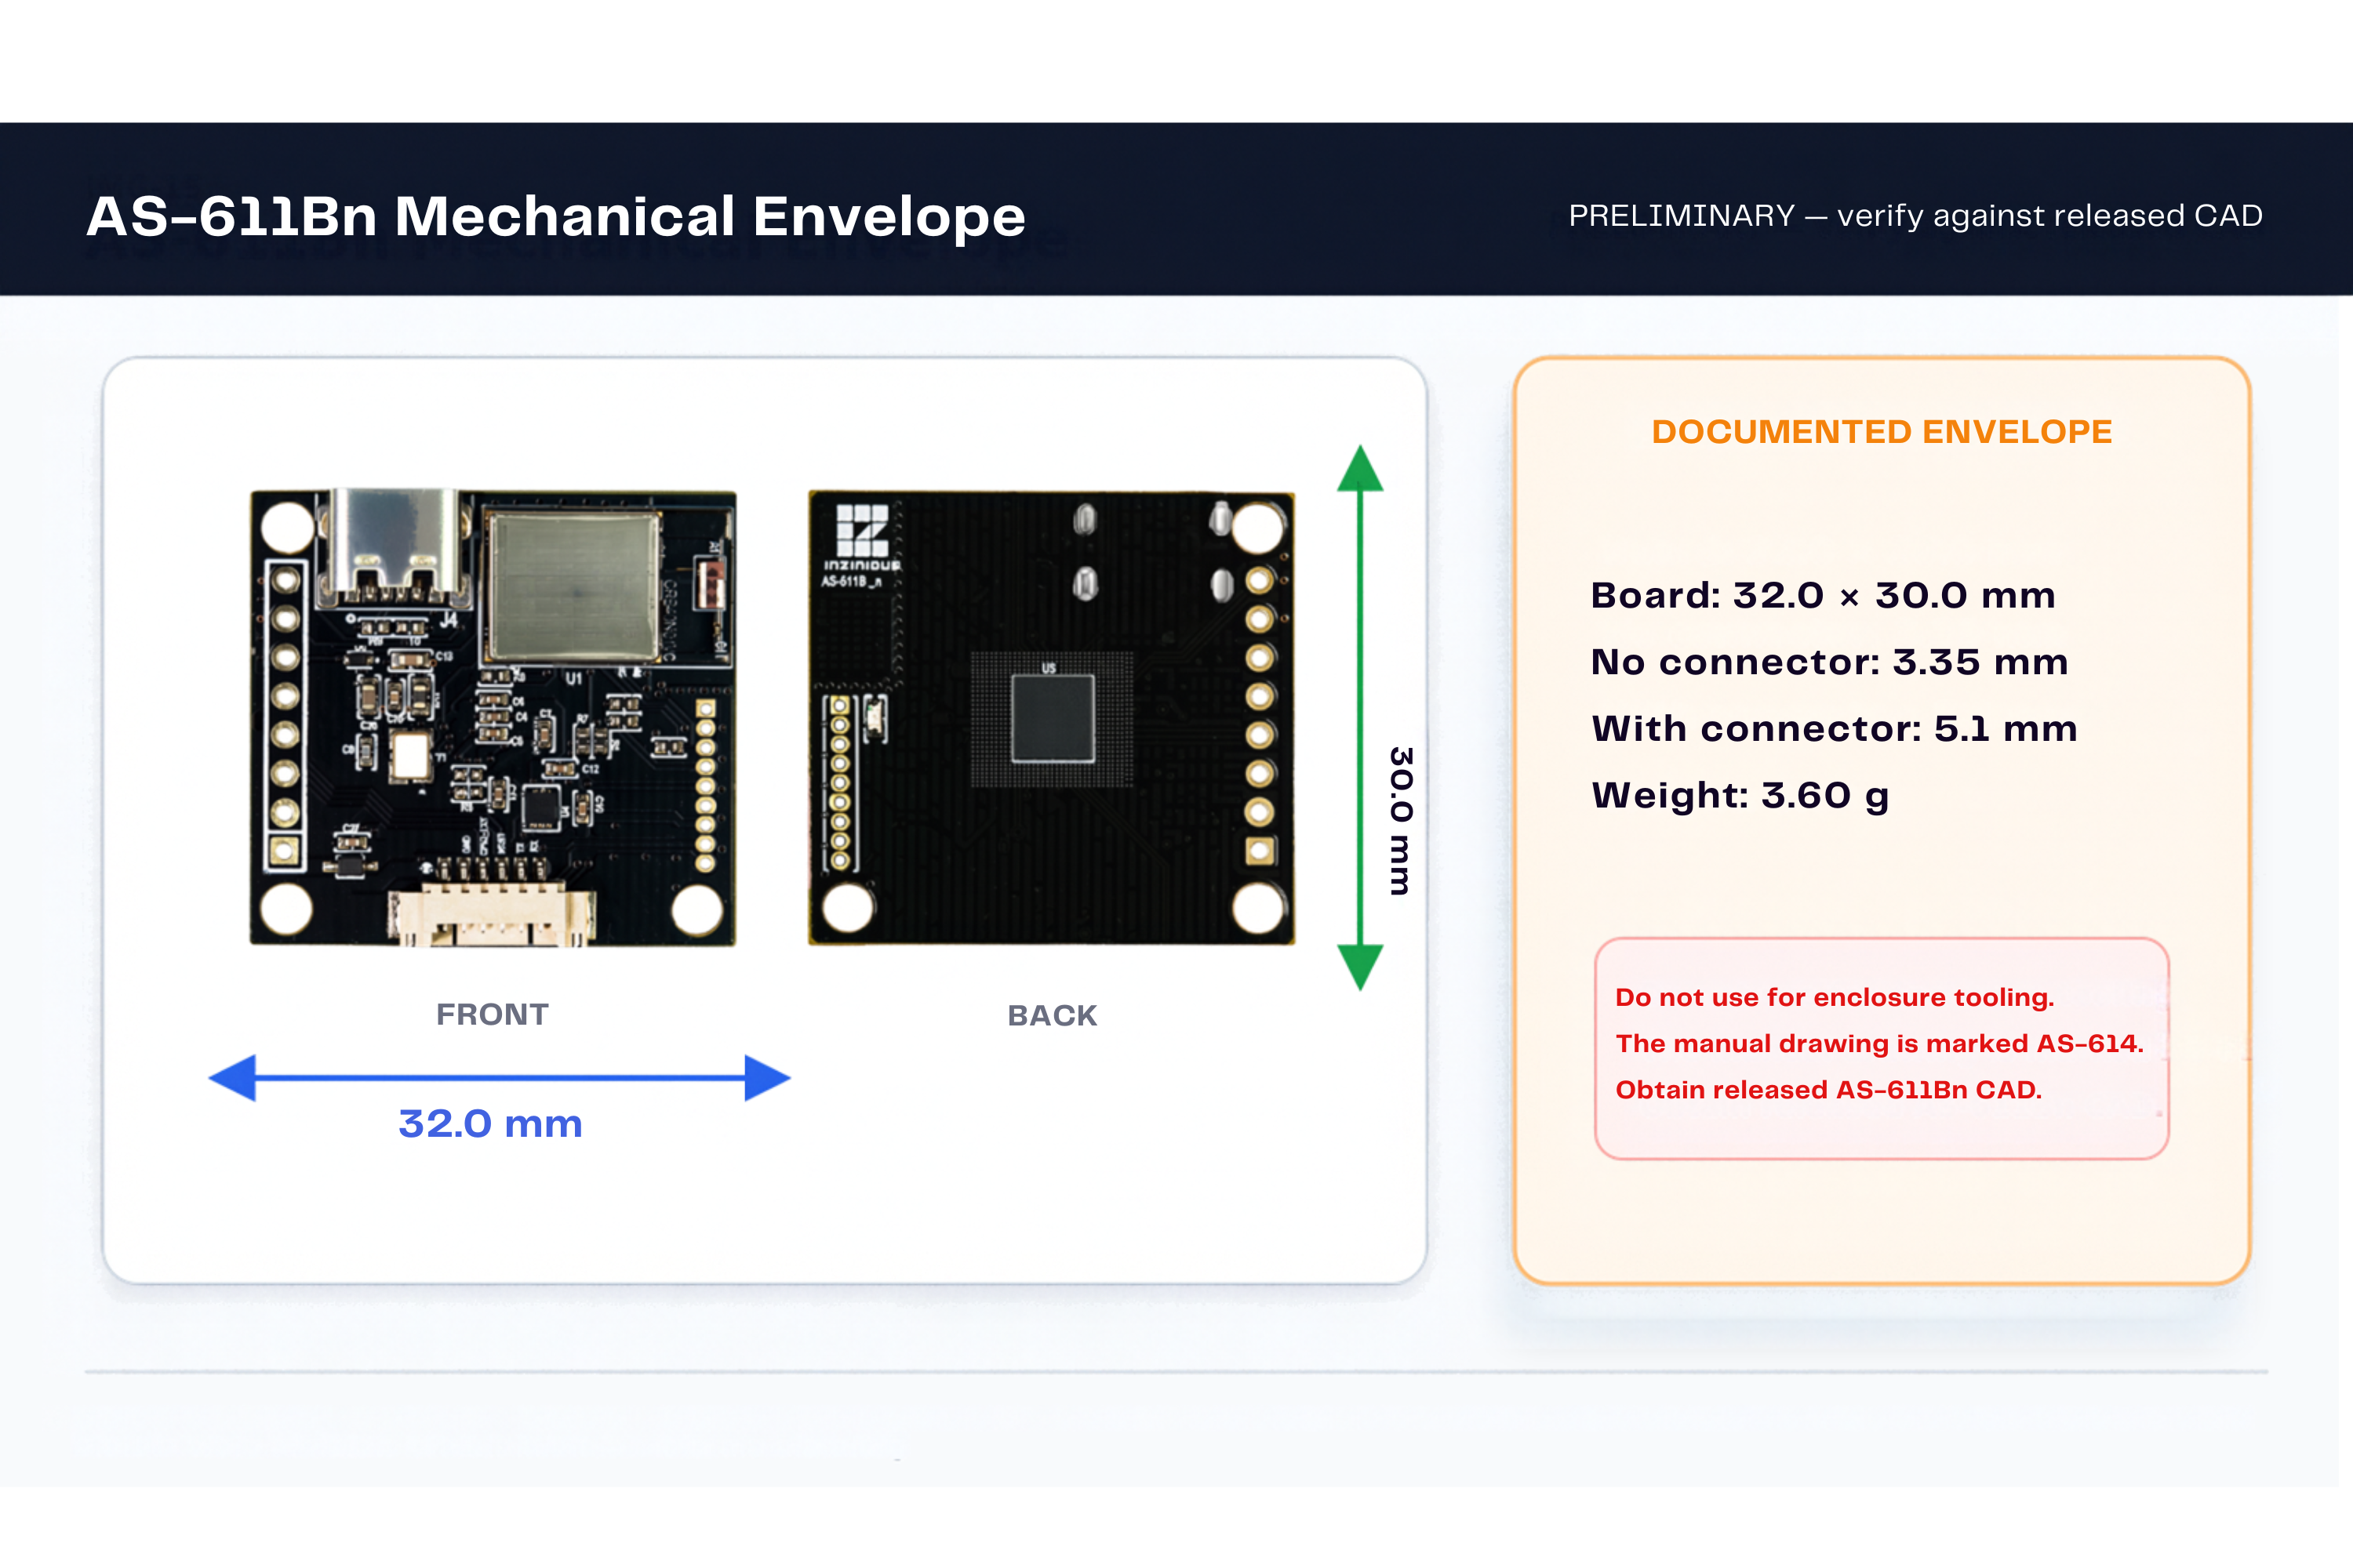The image size is (2353, 1568).
Task: Click the 32.0 mm width label
Action: click(490, 1124)
